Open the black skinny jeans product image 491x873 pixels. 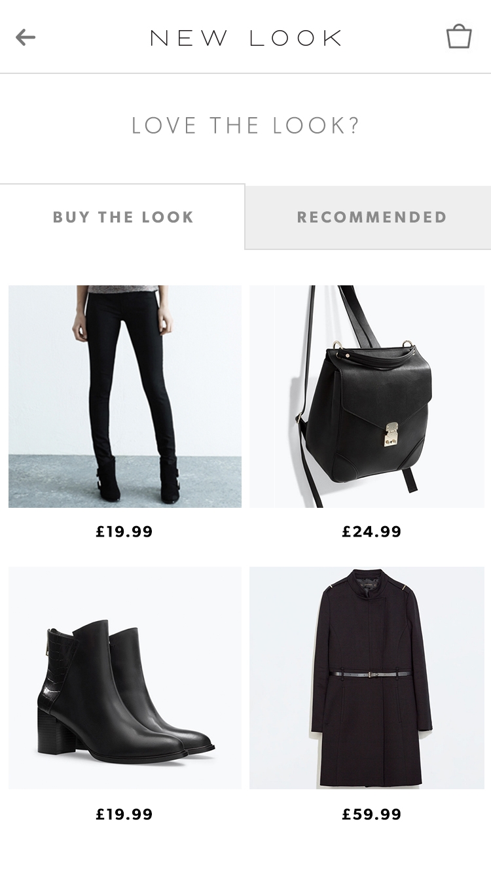[x=125, y=397]
